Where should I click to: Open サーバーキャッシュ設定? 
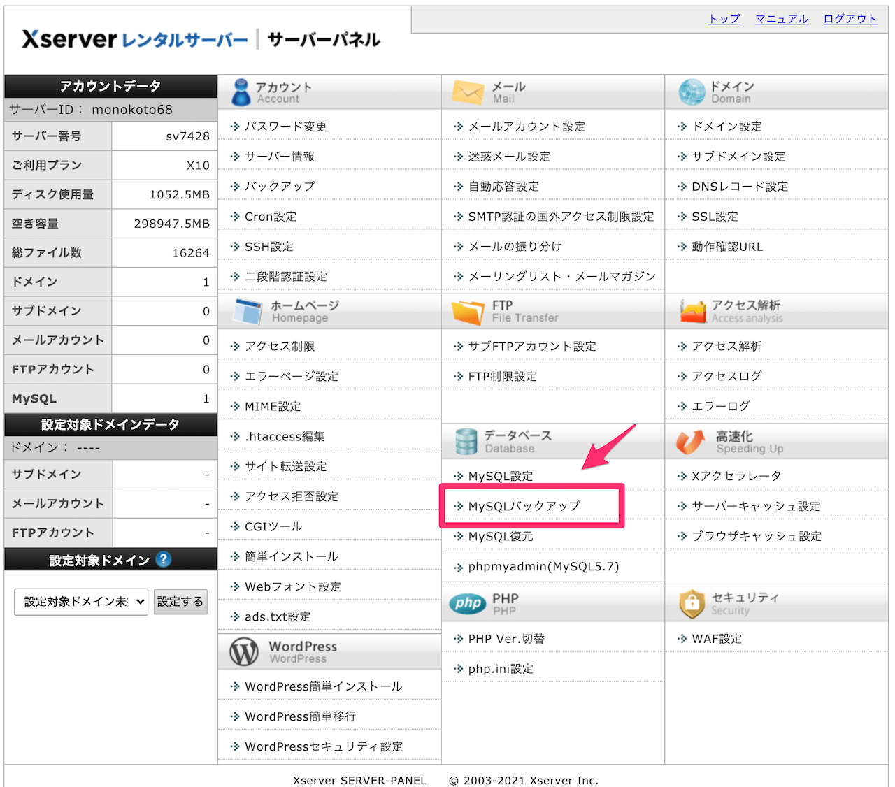pyautogui.click(x=756, y=507)
